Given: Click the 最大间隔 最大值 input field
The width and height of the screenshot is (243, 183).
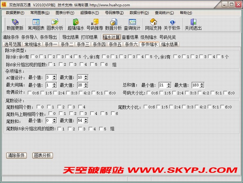Looking at the screenshot, I should 80,85.
